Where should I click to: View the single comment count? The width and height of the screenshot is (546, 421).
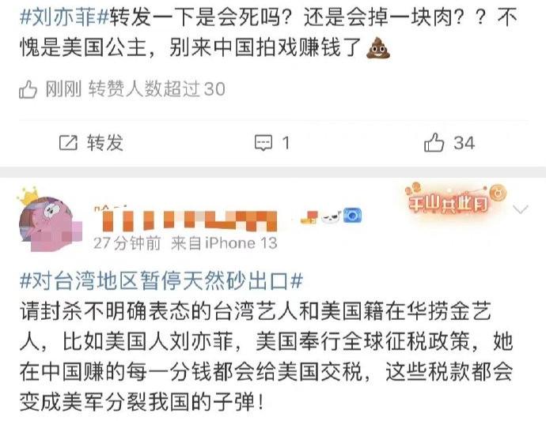[x=286, y=143]
